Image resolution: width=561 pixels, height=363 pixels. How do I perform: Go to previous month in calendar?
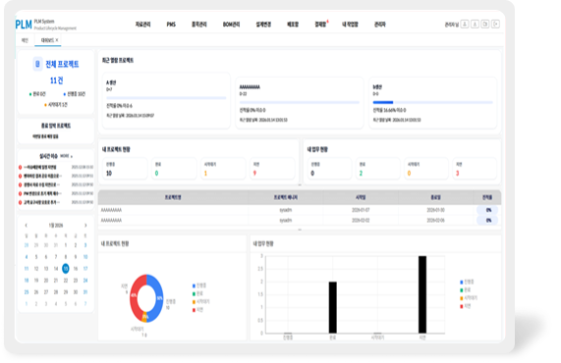(x=27, y=225)
